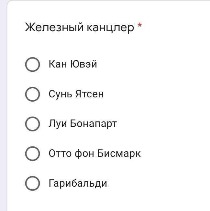Click the "Луи Бонапарт" answer label text
This screenshot has height=211, width=210.
83,124
